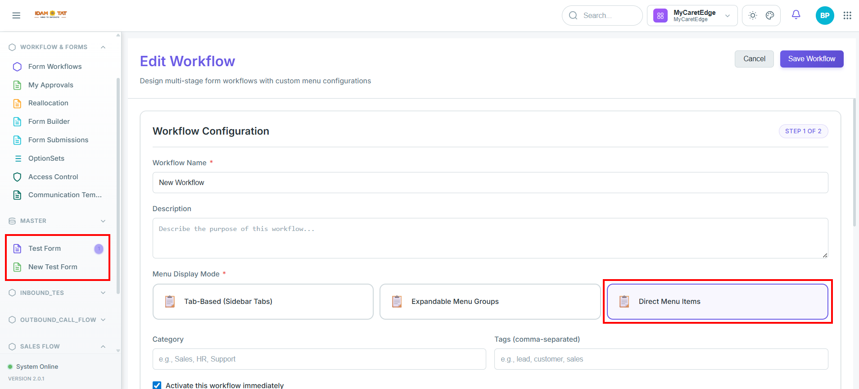Open the theme palette icon
Image resolution: width=859 pixels, height=389 pixels.
[770, 15]
